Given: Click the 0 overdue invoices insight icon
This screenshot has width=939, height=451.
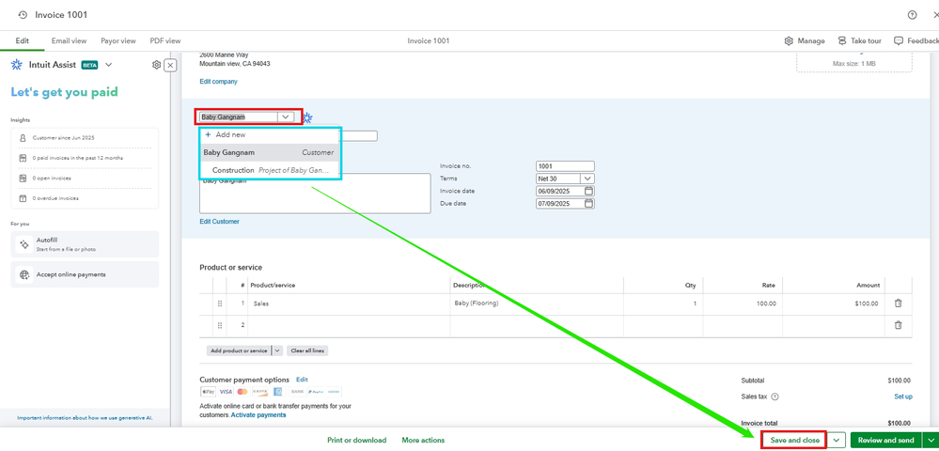Looking at the screenshot, I should pyautogui.click(x=23, y=198).
